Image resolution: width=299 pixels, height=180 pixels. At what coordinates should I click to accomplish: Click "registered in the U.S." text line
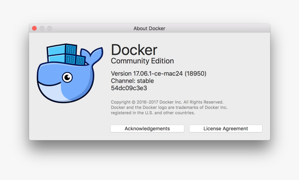tap(153, 113)
